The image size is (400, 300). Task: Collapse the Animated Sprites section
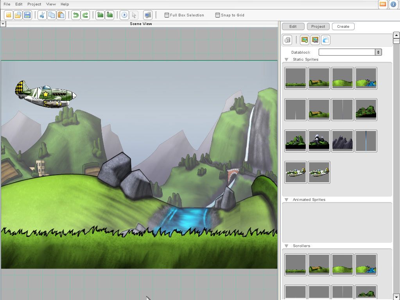pos(286,200)
